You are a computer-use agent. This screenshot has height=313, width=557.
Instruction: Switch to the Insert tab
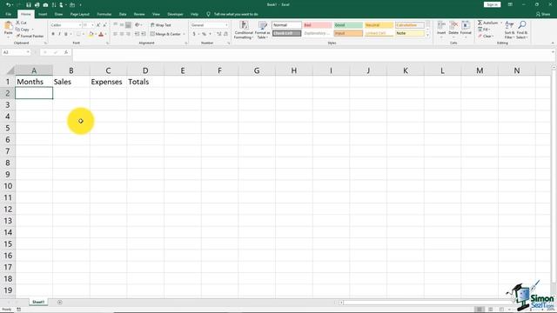pos(43,14)
